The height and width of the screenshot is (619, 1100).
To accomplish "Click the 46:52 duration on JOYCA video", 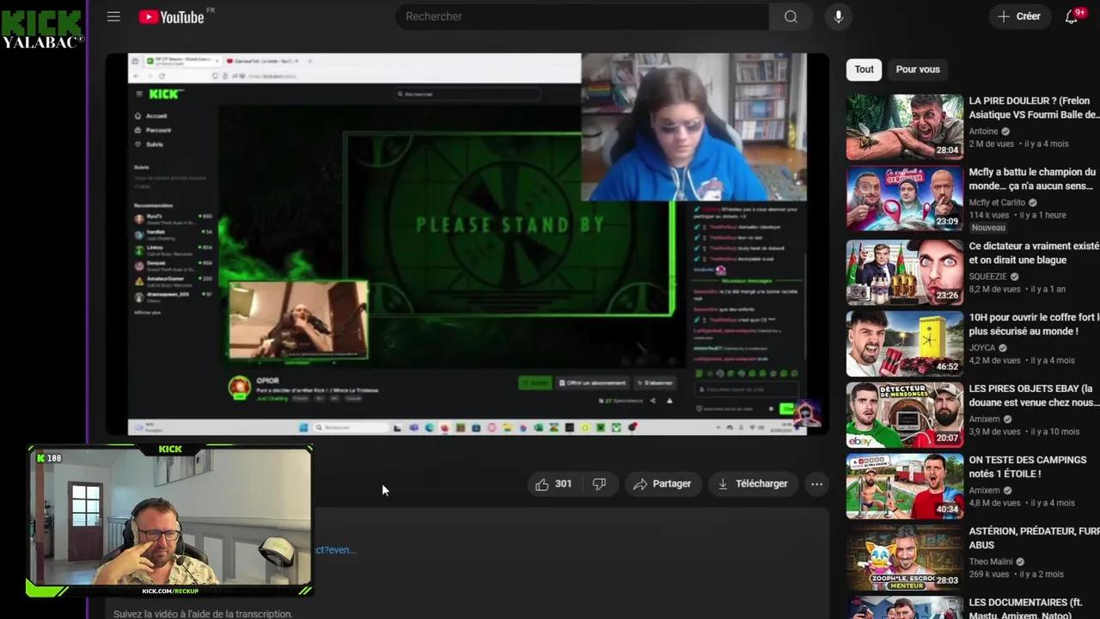I will (947, 366).
